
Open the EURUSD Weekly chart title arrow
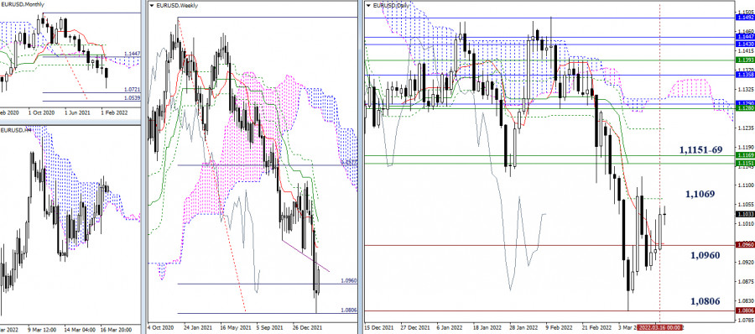[x=152, y=6]
